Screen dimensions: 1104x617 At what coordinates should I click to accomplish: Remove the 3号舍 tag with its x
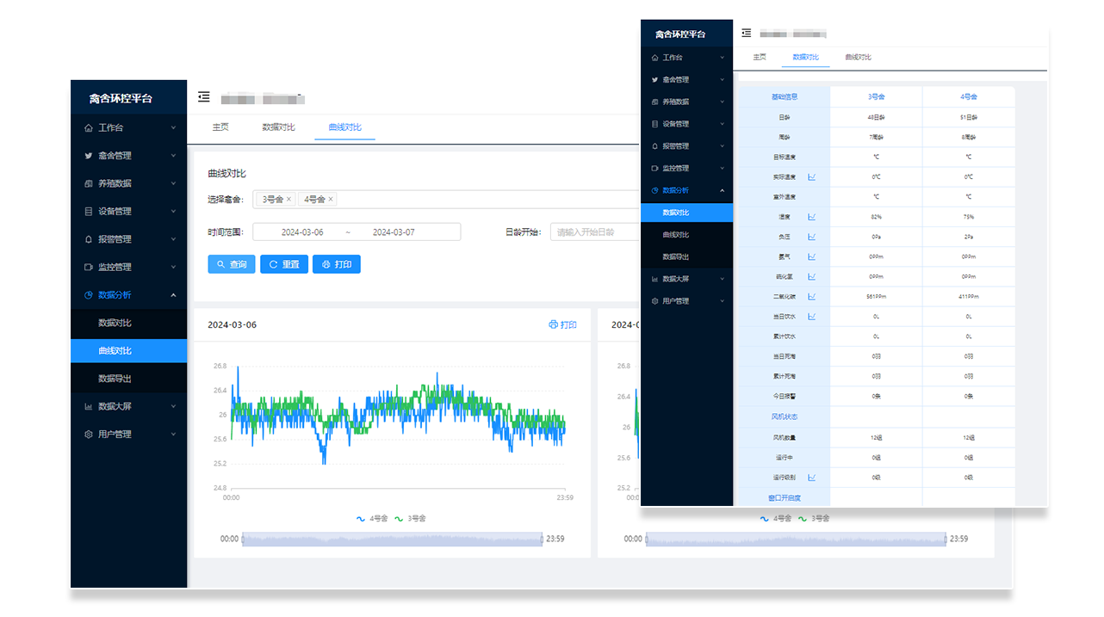pos(288,200)
